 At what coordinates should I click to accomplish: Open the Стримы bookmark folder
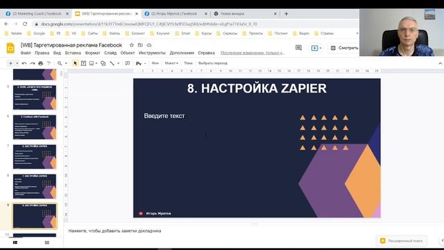(x=324, y=33)
